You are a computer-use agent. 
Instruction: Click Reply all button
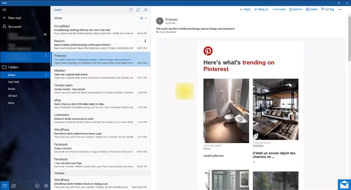pos(261,9)
